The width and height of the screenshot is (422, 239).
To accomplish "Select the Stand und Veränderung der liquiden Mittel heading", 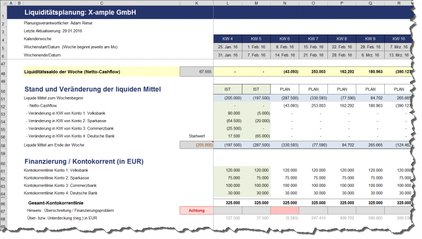I will [92, 89].
